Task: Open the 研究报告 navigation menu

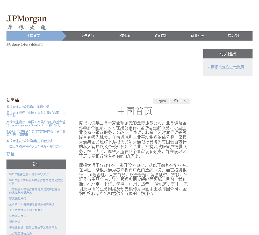Action: [161, 36]
